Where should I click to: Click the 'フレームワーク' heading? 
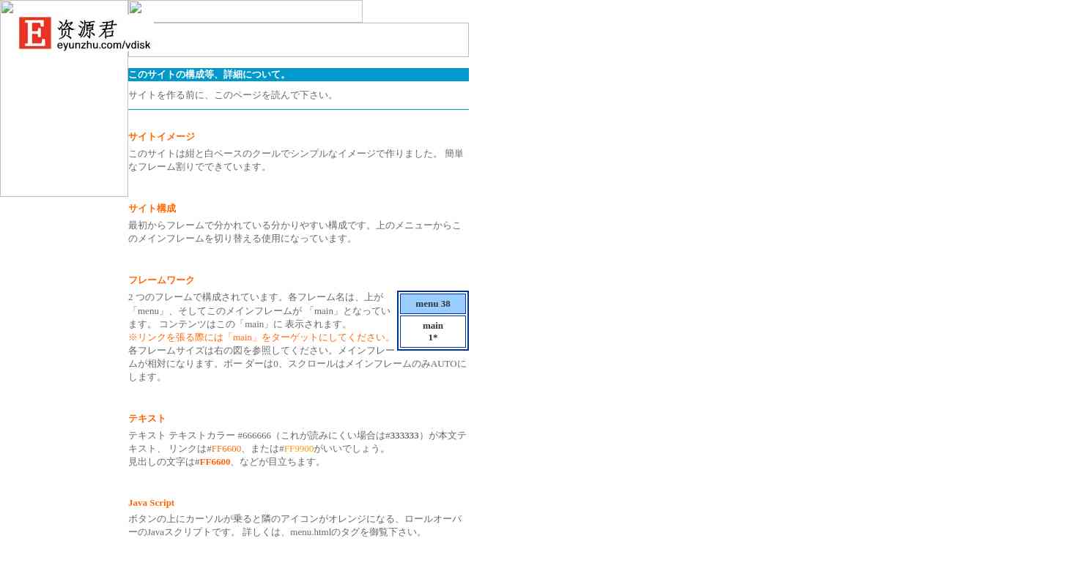tap(161, 280)
